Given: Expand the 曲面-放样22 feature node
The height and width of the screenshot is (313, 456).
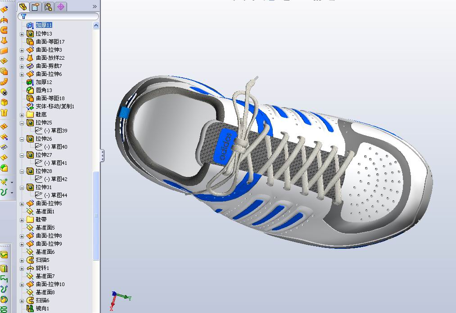Looking at the screenshot, I should click(x=22, y=58).
